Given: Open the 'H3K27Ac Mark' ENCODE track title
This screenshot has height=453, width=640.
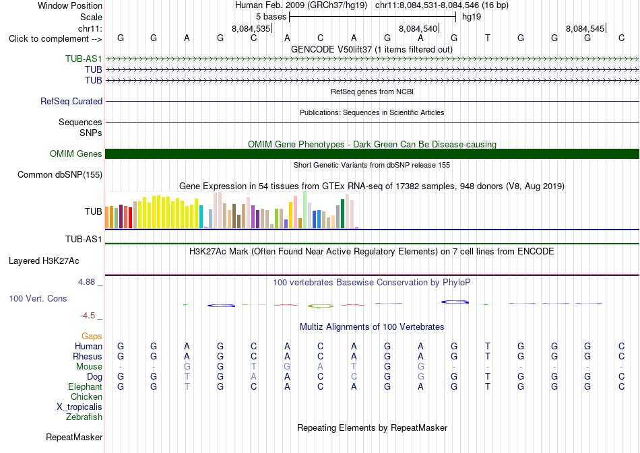Looking at the screenshot, I should click(x=372, y=251).
